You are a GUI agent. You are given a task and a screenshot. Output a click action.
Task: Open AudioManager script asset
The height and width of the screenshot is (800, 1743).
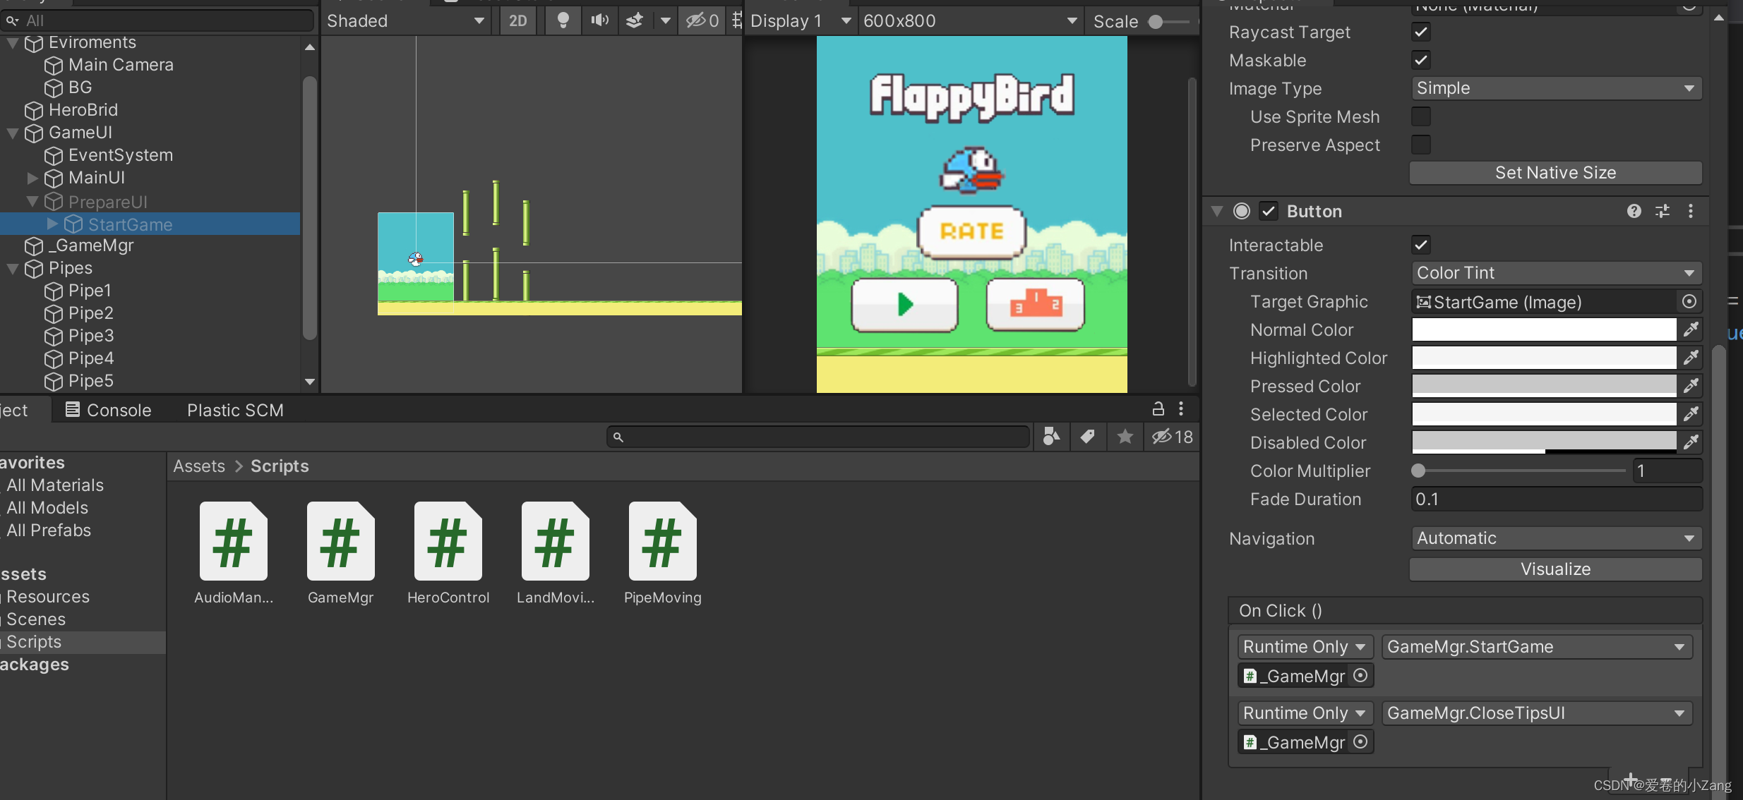[x=234, y=553]
